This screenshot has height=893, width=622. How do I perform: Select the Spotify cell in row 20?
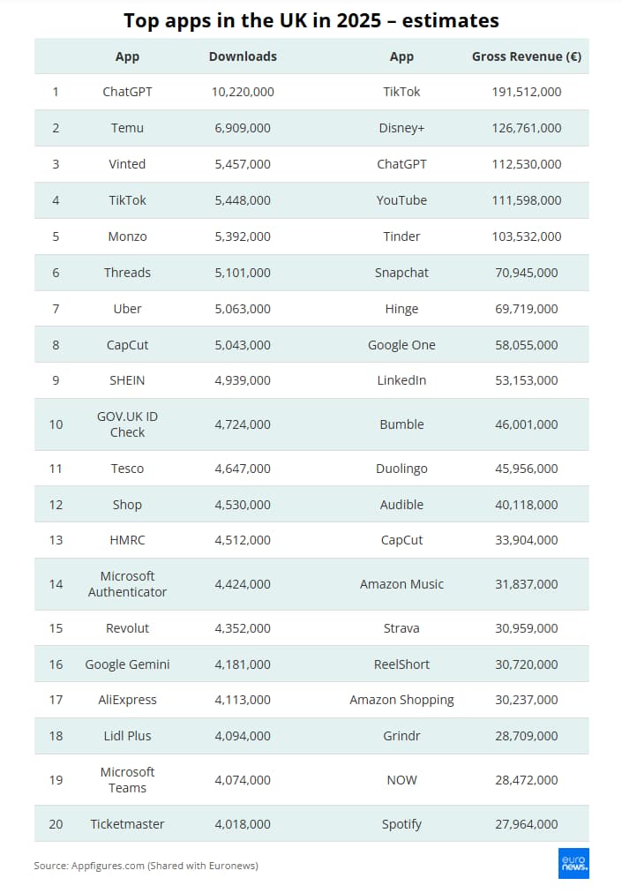[x=401, y=824]
